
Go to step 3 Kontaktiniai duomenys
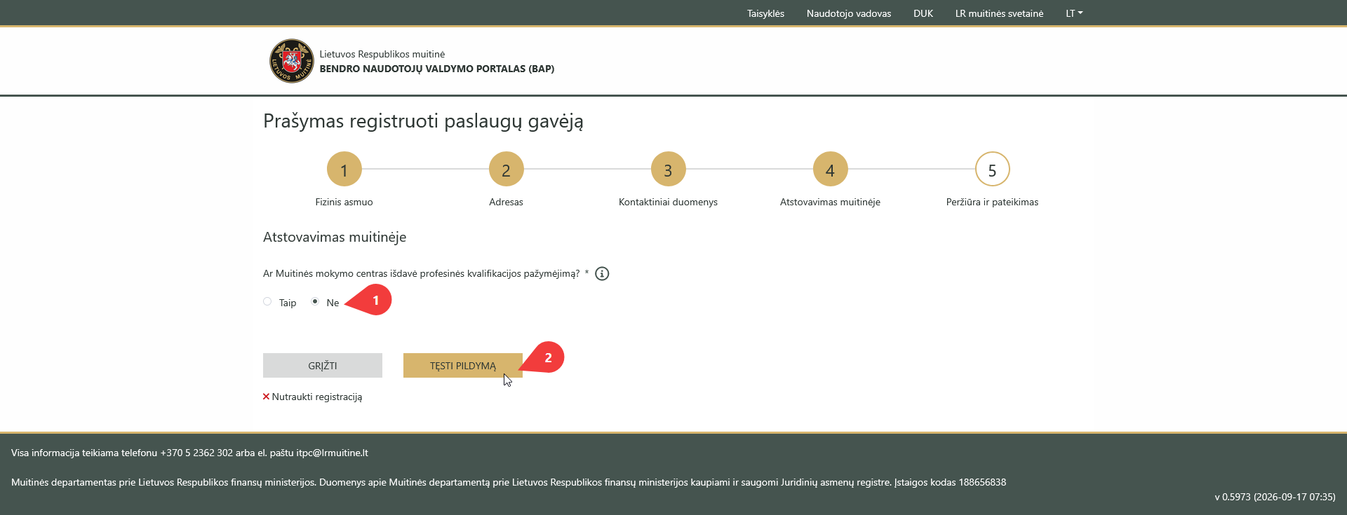(668, 169)
